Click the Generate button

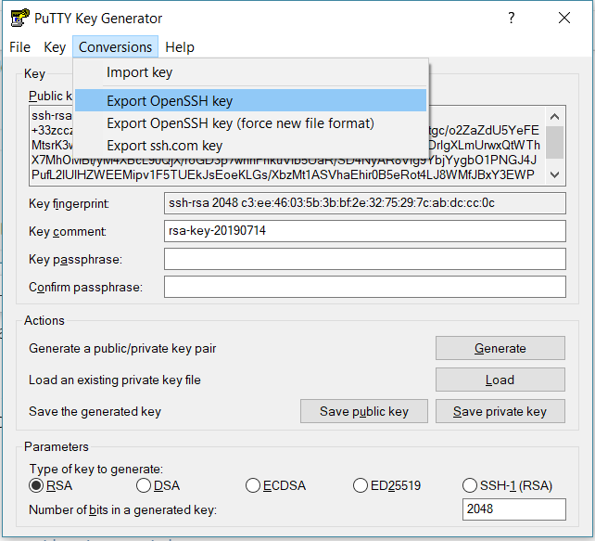pyautogui.click(x=500, y=348)
